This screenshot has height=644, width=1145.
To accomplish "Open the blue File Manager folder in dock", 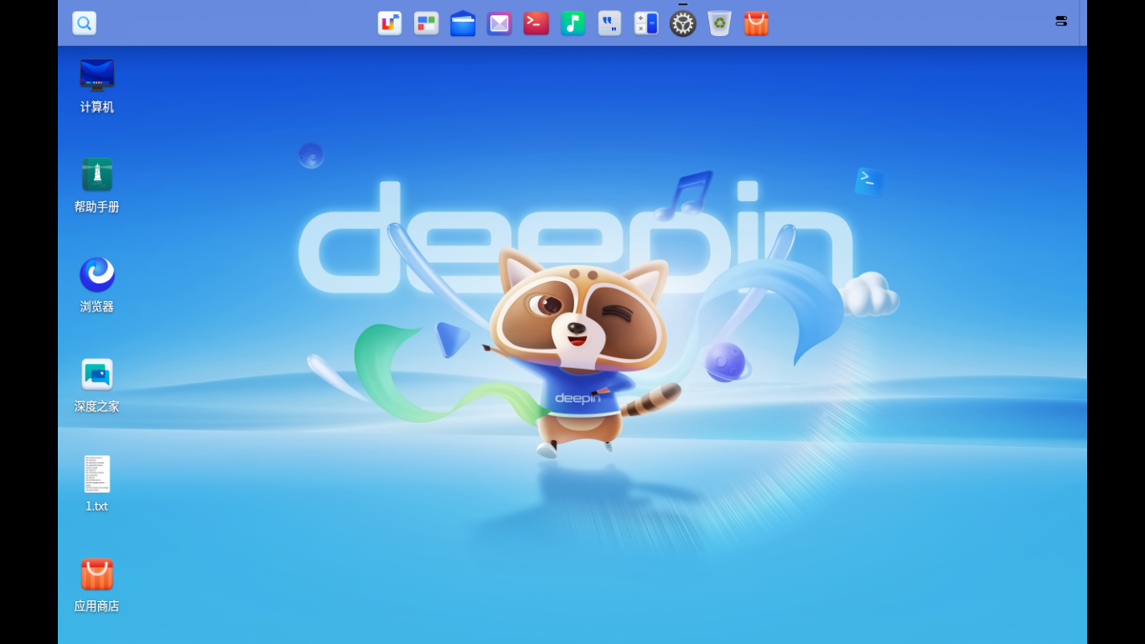I will [x=463, y=23].
